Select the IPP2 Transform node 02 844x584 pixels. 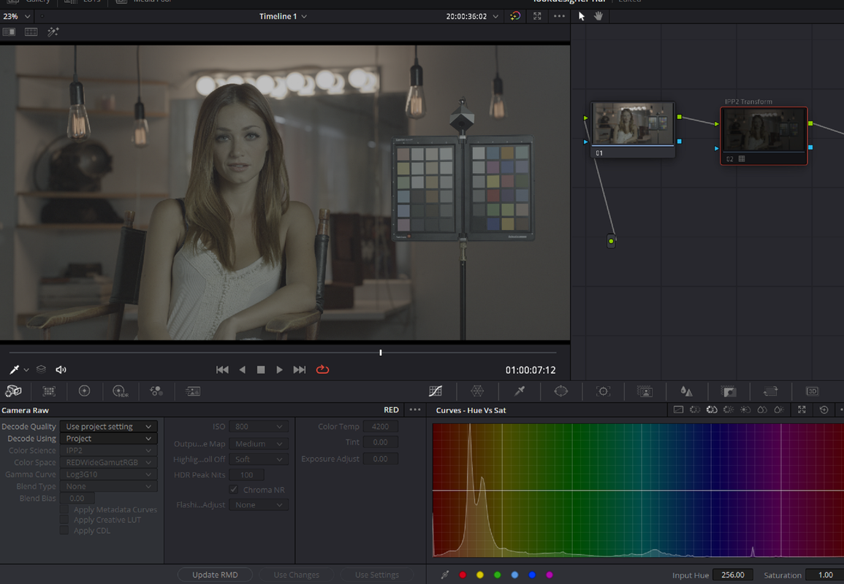tap(764, 136)
